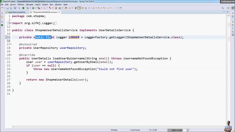The image size is (235, 132).
Task: Open the Source menu
Action: (x=13, y=4)
